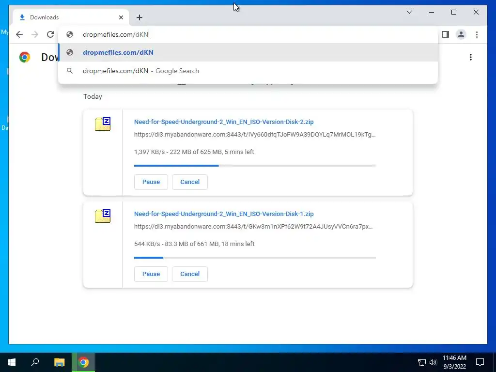The width and height of the screenshot is (496, 372).
Task: Open the taskbar clock showing 11:46 AM
Action: 454,362
